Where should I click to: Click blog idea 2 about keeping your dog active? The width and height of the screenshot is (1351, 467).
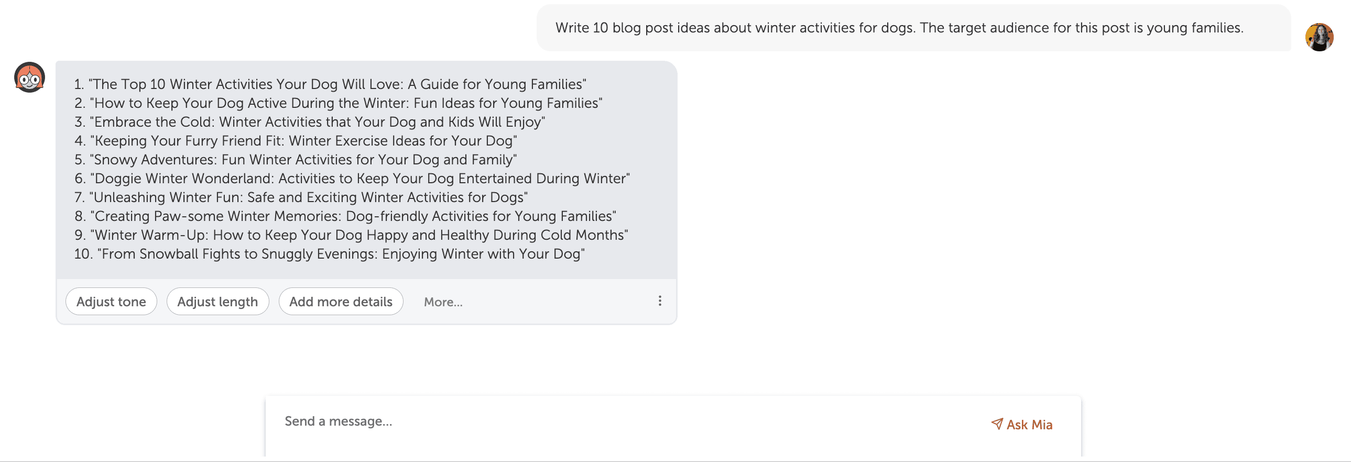[x=339, y=103]
